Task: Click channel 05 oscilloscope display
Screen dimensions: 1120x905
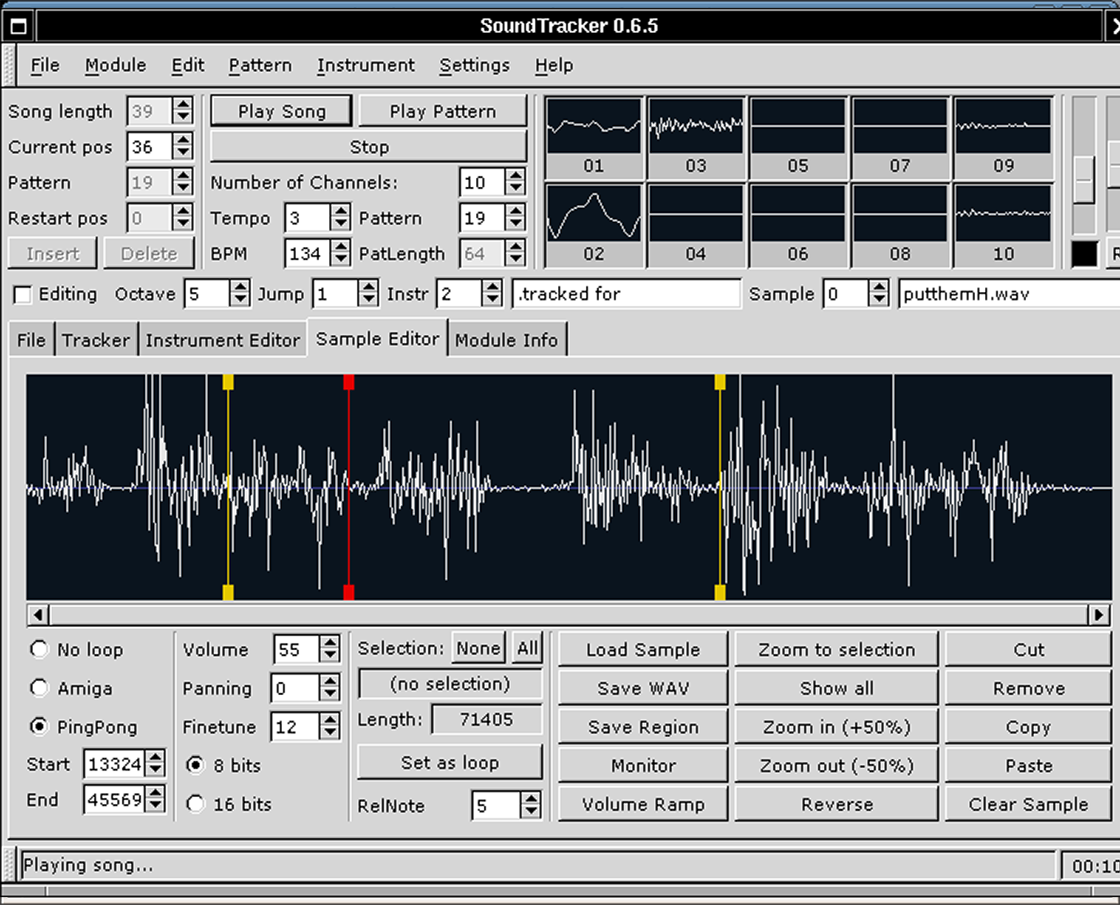Action: click(797, 126)
